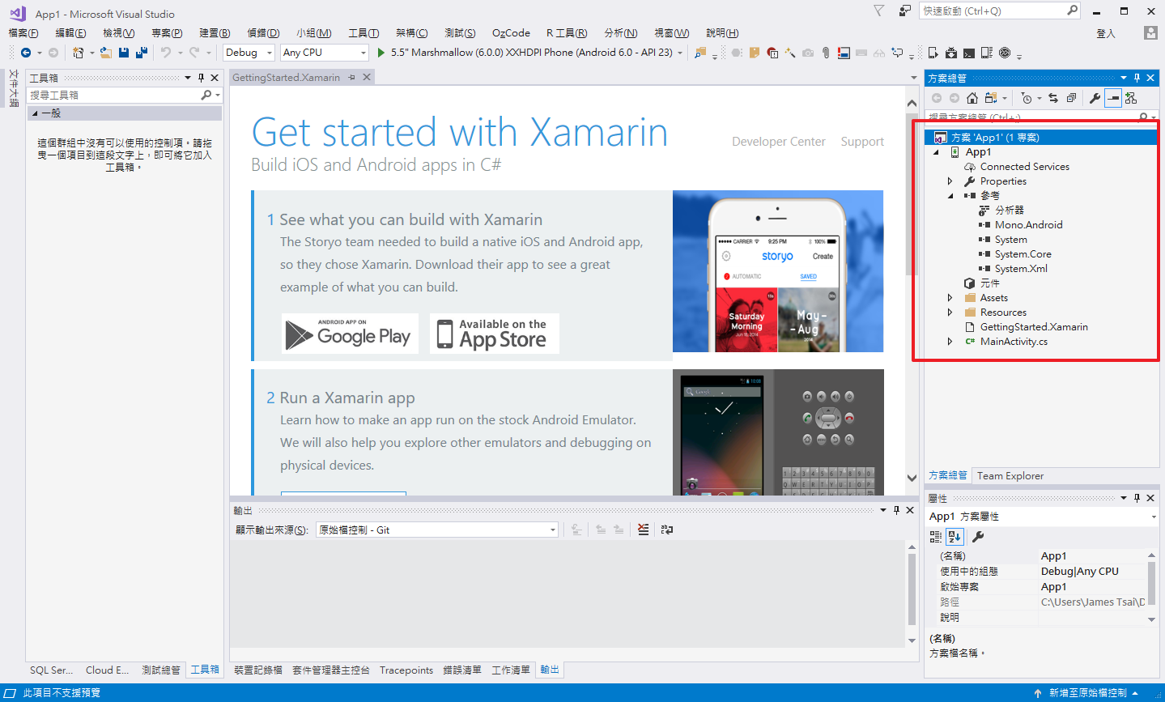Click the Navigate Backward arrow in main toolbar
Image resolution: width=1165 pixels, height=702 pixels.
(x=26, y=53)
